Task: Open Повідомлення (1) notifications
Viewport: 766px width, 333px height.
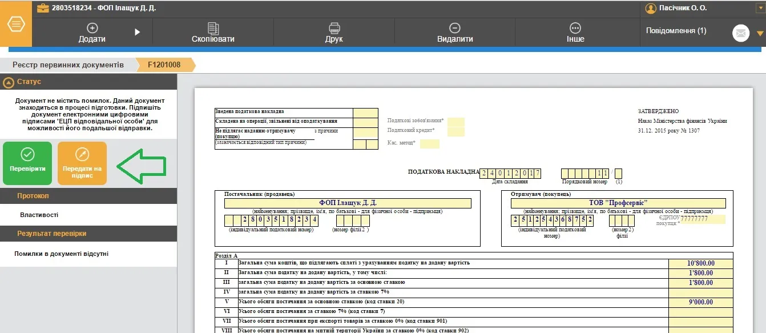Action: click(676, 30)
